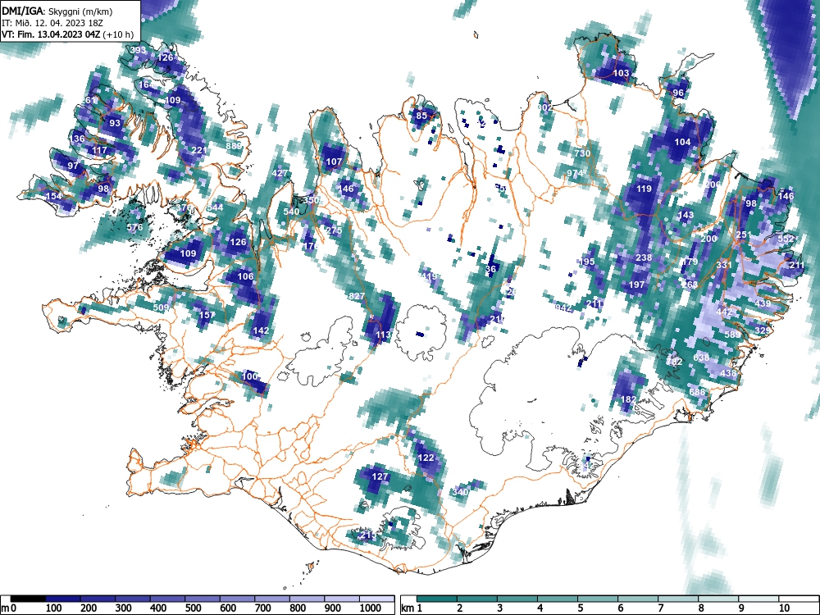Click the value 103 in the northeast

coord(621,73)
